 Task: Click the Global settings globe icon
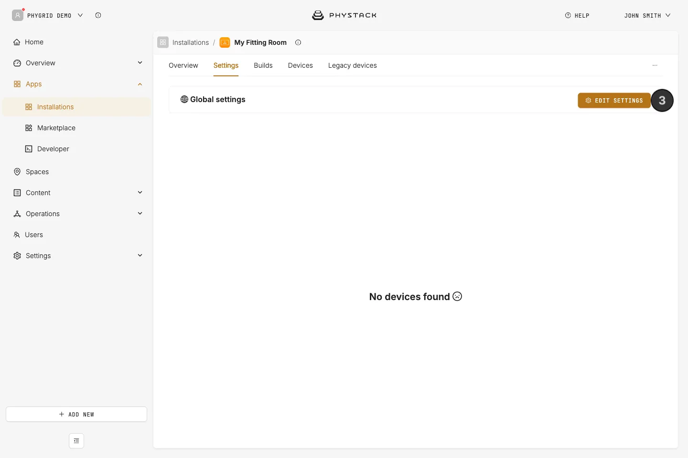pyautogui.click(x=184, y=99)
